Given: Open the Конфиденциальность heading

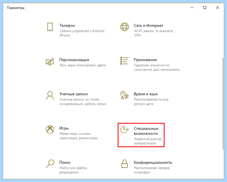Looking at the screenshot, I should coord(153,162).
